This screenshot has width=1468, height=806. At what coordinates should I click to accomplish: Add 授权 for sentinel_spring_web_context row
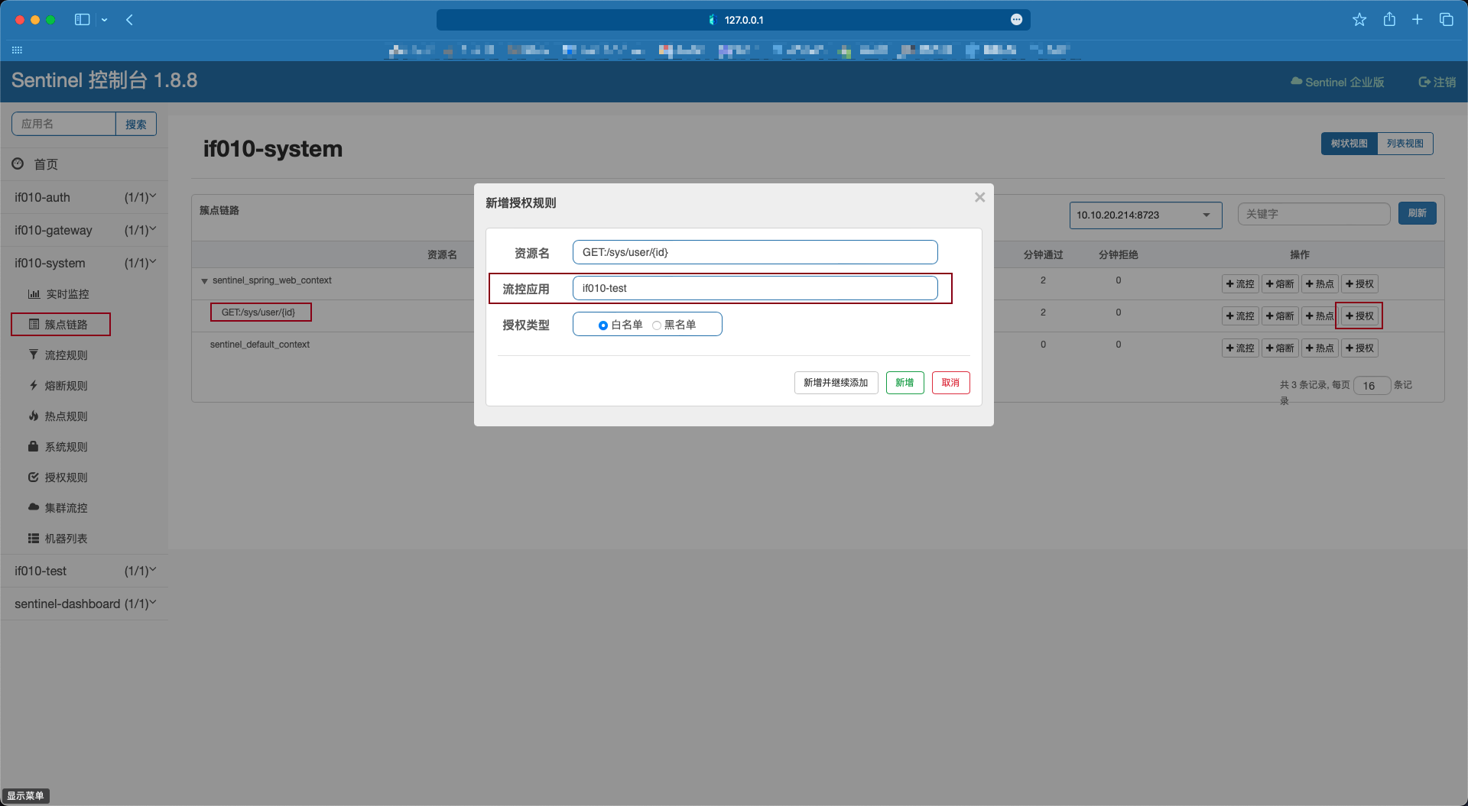click(1359, 284)
